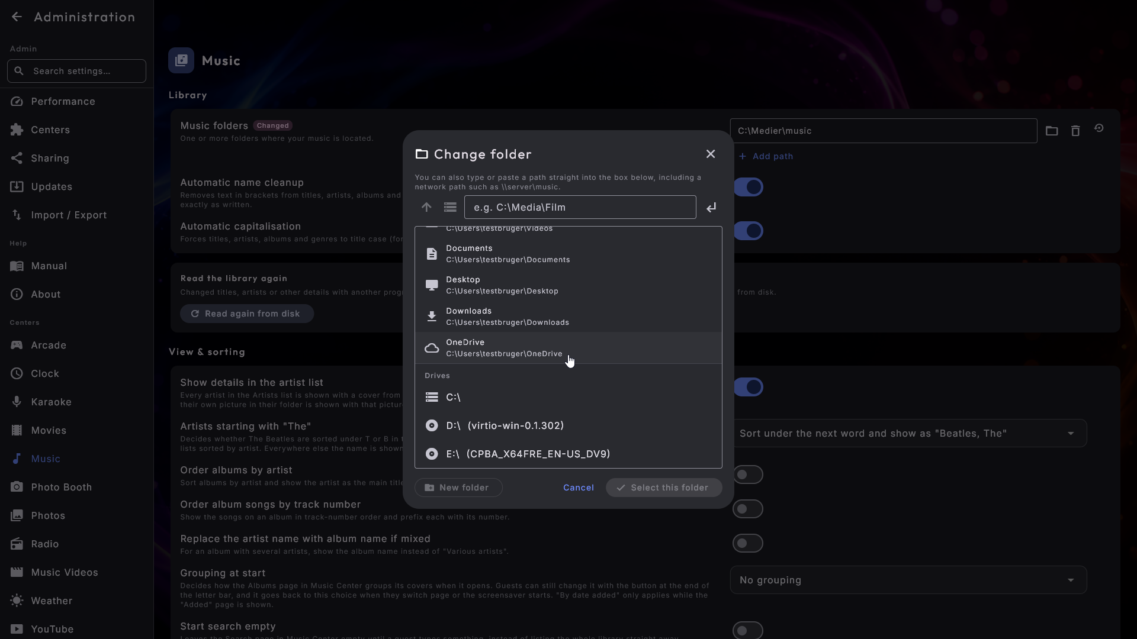Select the Documents folder entry

[x=568, y=254]
